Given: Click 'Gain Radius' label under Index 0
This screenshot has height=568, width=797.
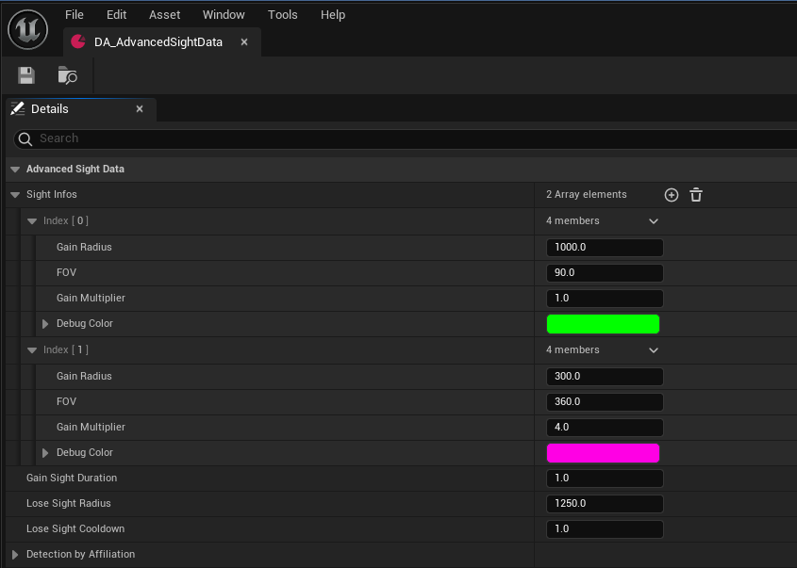Looking at the screenshot, I should (84, 247).
